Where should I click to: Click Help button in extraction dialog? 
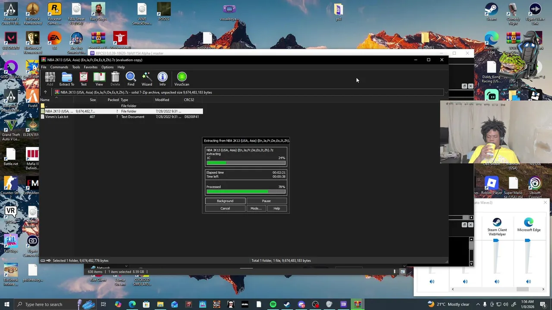[276, 208]
